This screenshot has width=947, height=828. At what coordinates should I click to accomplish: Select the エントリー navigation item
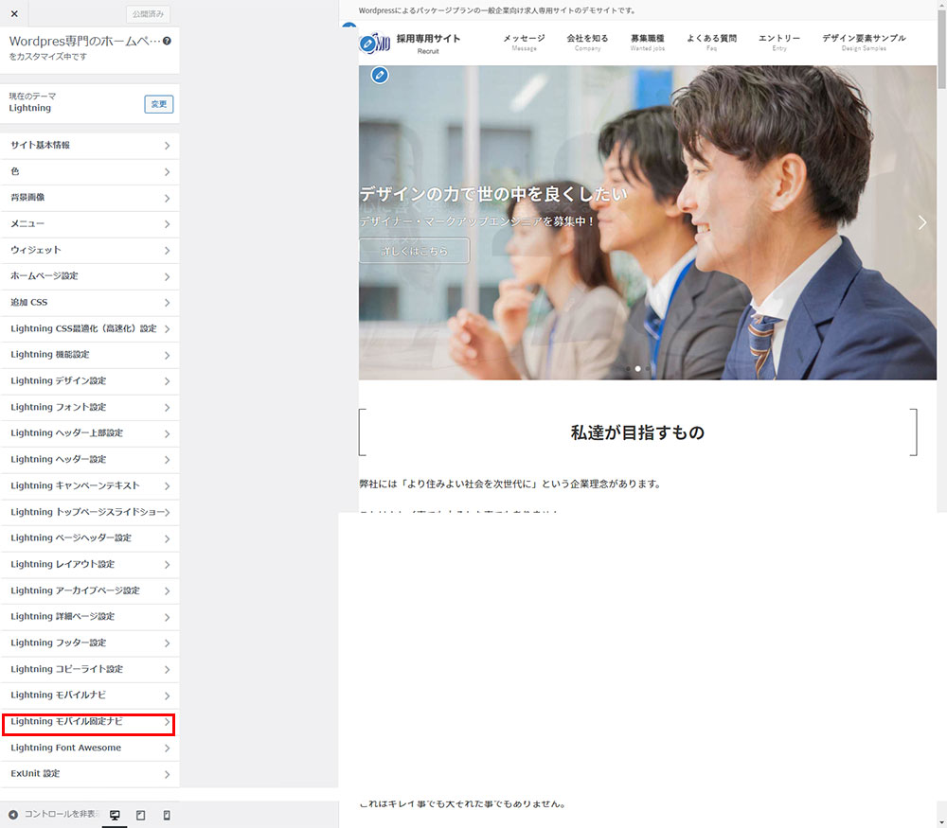[778, 42]
